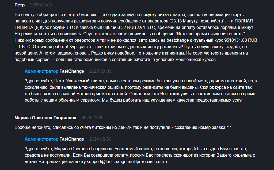This screenshot has width=274, height=170.
Task: Click the reviewer name Петр
Action: [20, 5]
